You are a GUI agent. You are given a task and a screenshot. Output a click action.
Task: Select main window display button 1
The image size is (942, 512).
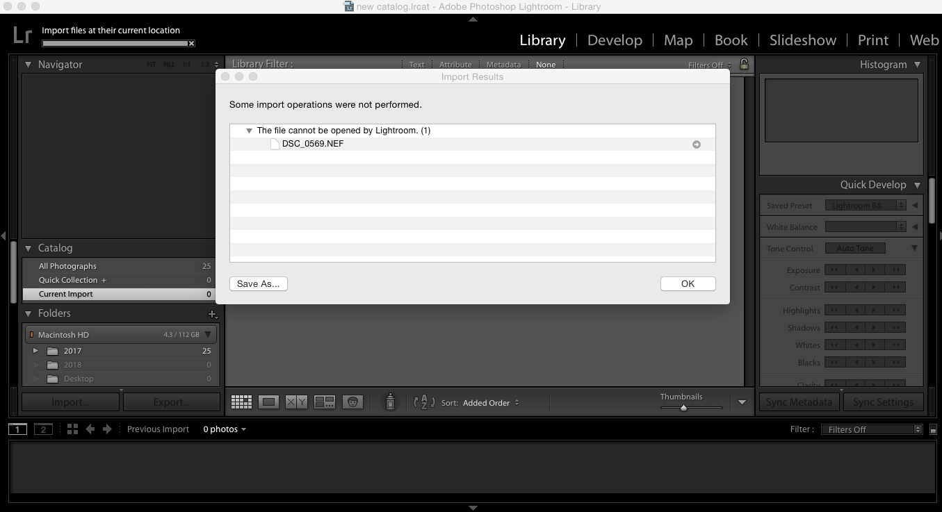(x=17, y=429)
